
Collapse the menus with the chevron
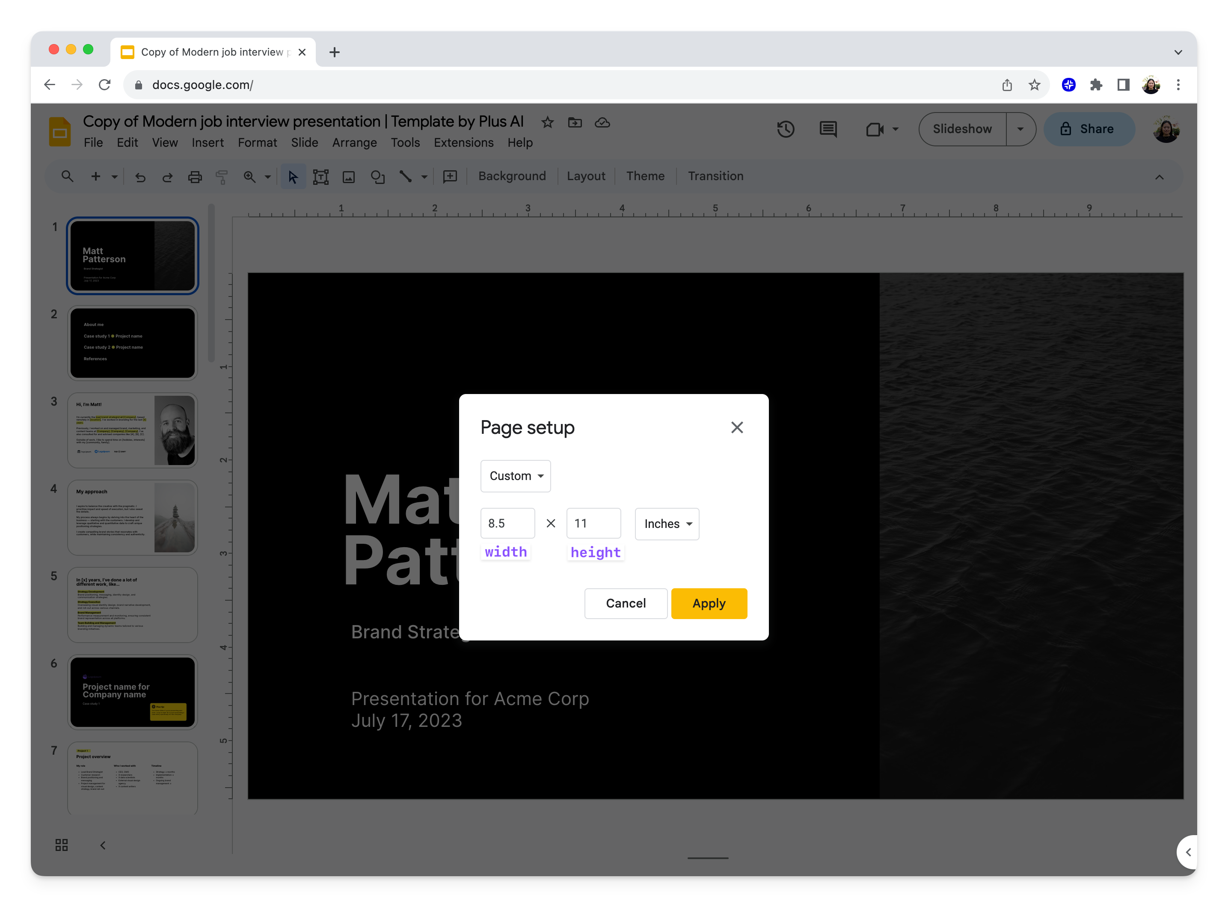click(1159, 177)
